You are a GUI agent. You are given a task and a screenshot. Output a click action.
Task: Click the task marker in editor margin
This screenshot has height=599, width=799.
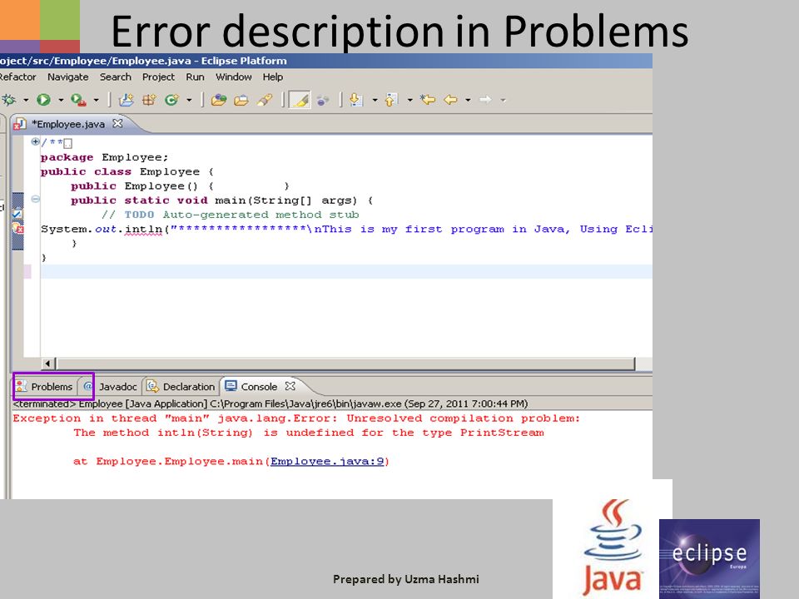17,215
